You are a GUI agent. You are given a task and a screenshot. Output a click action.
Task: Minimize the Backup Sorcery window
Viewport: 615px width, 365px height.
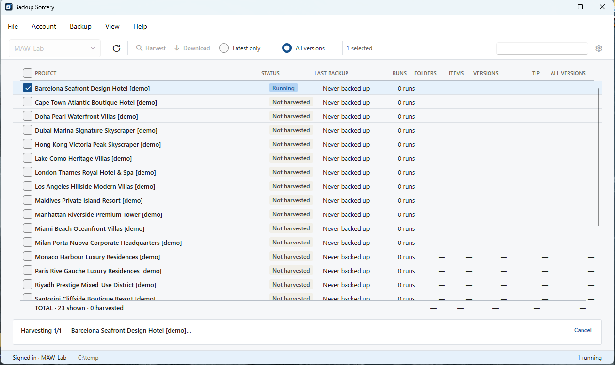(x=558, y=7)
